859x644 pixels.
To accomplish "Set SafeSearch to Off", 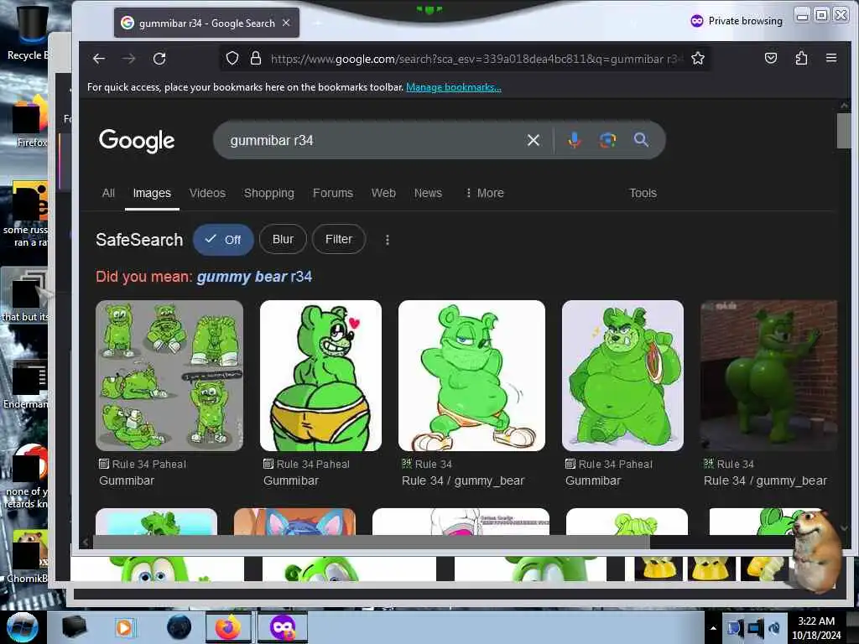I will 223,240.
